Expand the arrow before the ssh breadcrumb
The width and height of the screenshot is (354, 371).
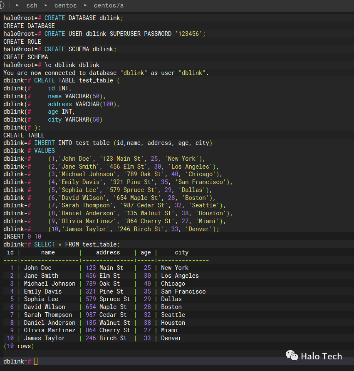(x=17, y=5)
